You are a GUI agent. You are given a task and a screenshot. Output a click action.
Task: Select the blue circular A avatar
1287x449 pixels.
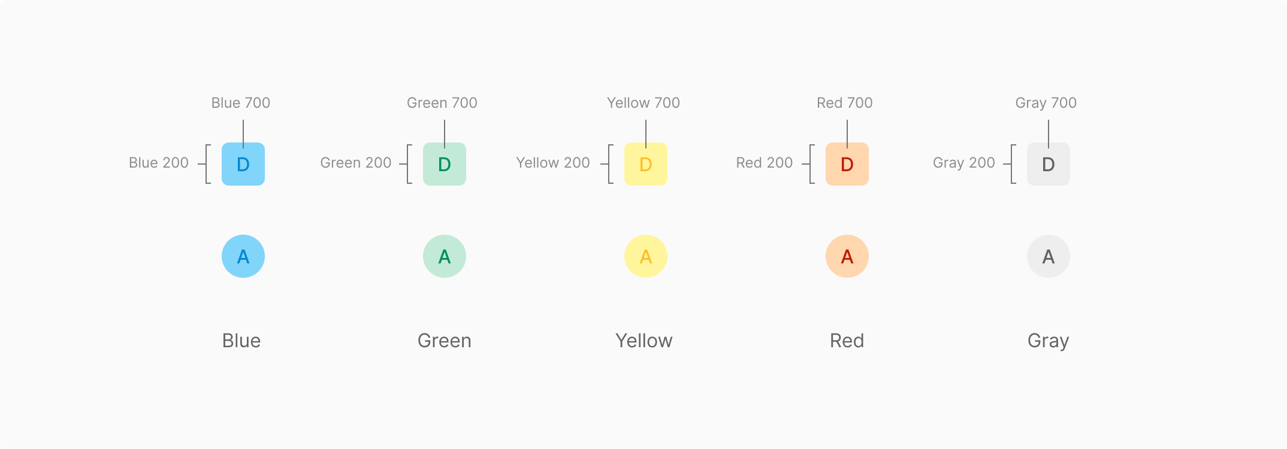[243, 256]
